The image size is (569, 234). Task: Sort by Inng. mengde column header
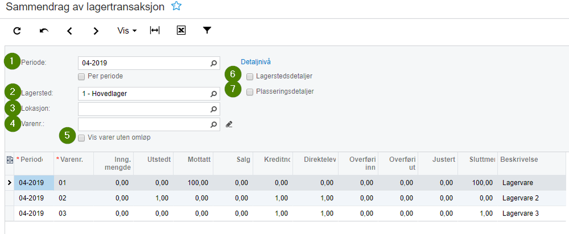pyautogui.click(x=113, y=164)
